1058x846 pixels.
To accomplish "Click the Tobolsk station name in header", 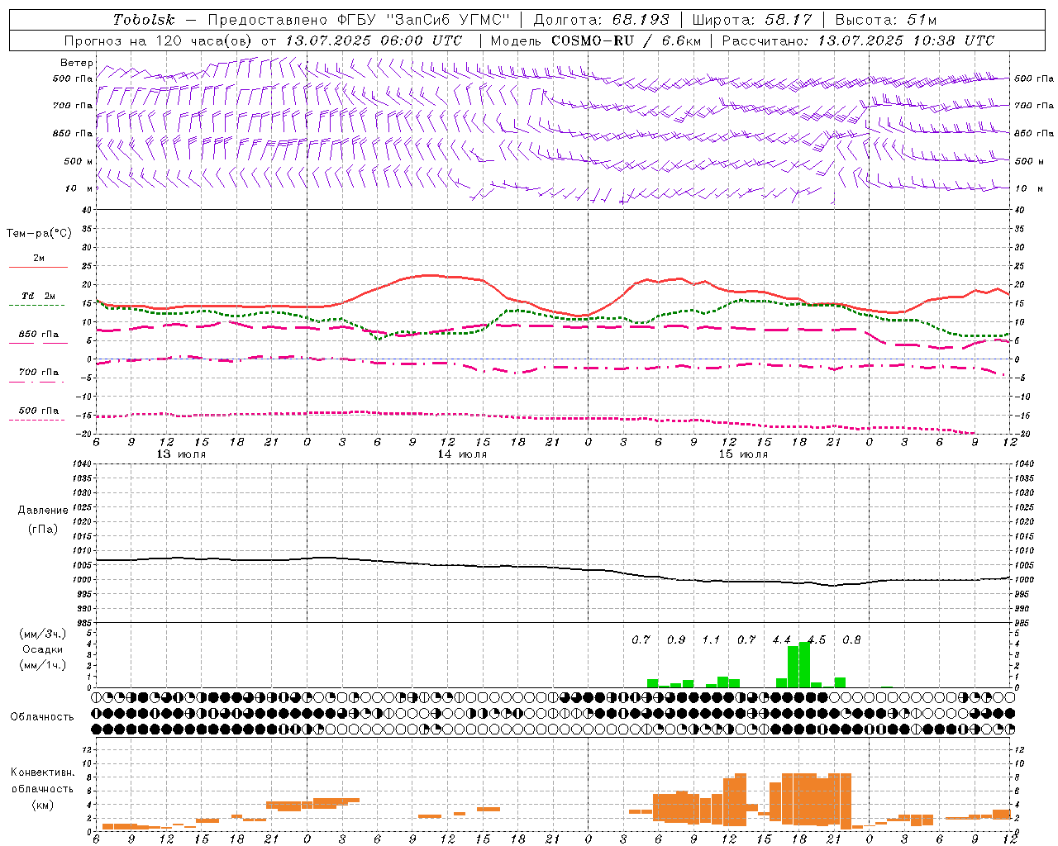I will pyautogui.click(x=144, y=20).
